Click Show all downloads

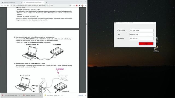80,95
